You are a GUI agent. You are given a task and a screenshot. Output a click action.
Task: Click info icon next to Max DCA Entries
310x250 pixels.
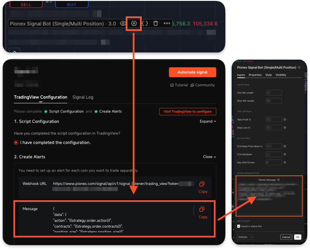[285, 162]
